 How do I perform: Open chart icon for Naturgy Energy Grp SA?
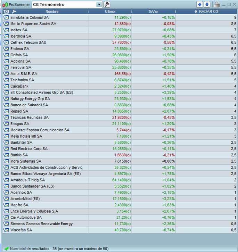point(6,99)
